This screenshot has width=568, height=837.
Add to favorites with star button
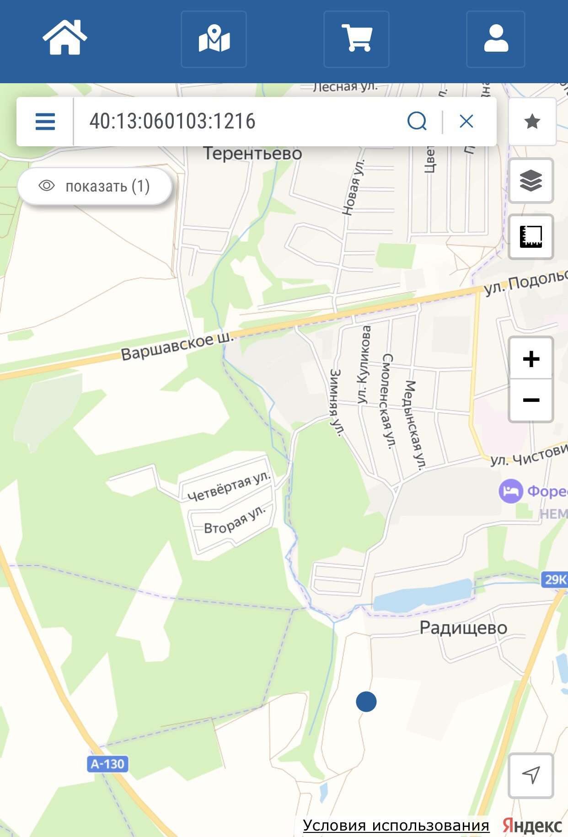point(532,122)
